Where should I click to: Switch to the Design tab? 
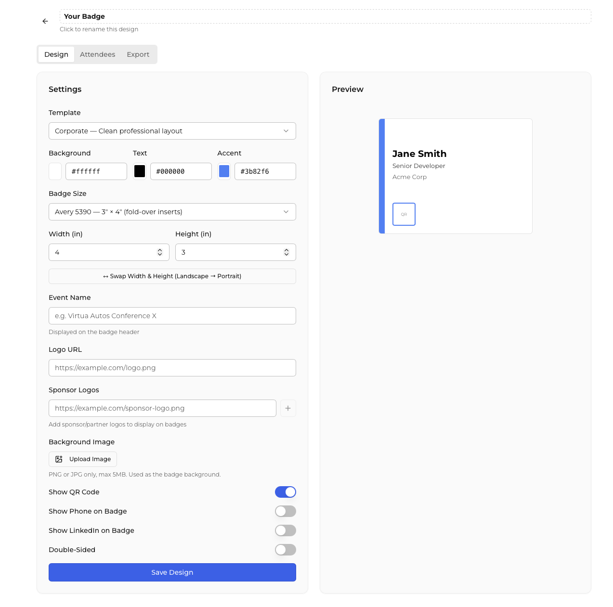(x=56, y=54)
